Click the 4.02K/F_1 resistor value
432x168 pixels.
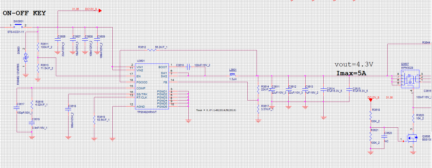[41, 105]
